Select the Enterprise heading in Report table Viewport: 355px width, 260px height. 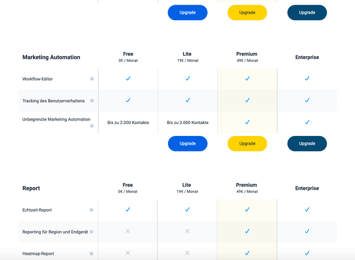(307, 188)
